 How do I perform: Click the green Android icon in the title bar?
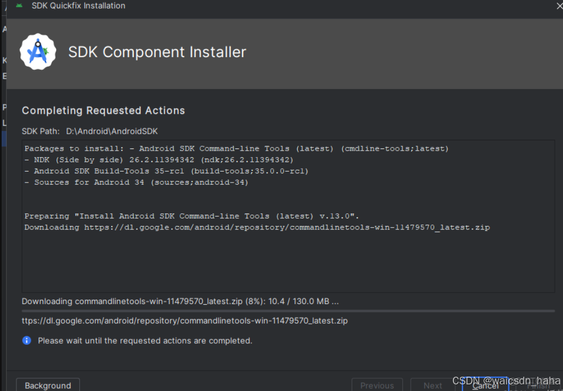(19, 6)
